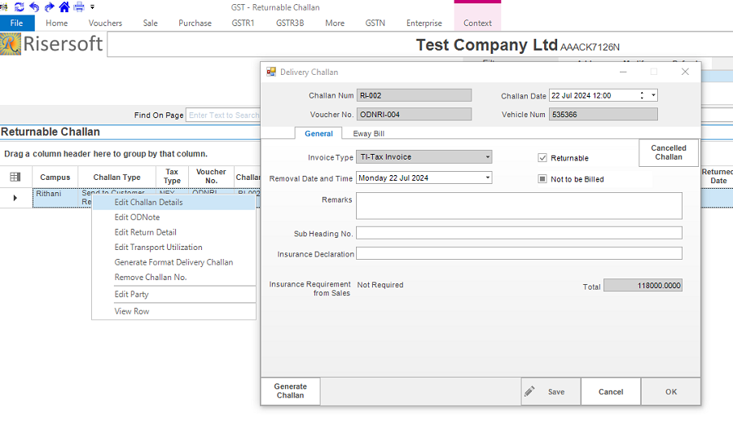Open the Vouchers ribbon menu

[x=105, y=23]
